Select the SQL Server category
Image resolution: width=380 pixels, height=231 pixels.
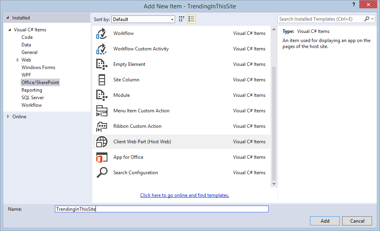point(33,98)
